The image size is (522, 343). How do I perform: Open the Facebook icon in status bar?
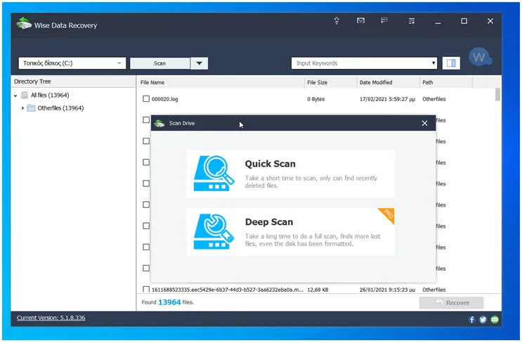tap(471, 320)
